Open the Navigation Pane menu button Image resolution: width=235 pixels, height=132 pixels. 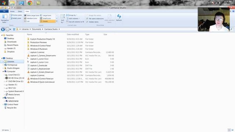pos(5,19)
